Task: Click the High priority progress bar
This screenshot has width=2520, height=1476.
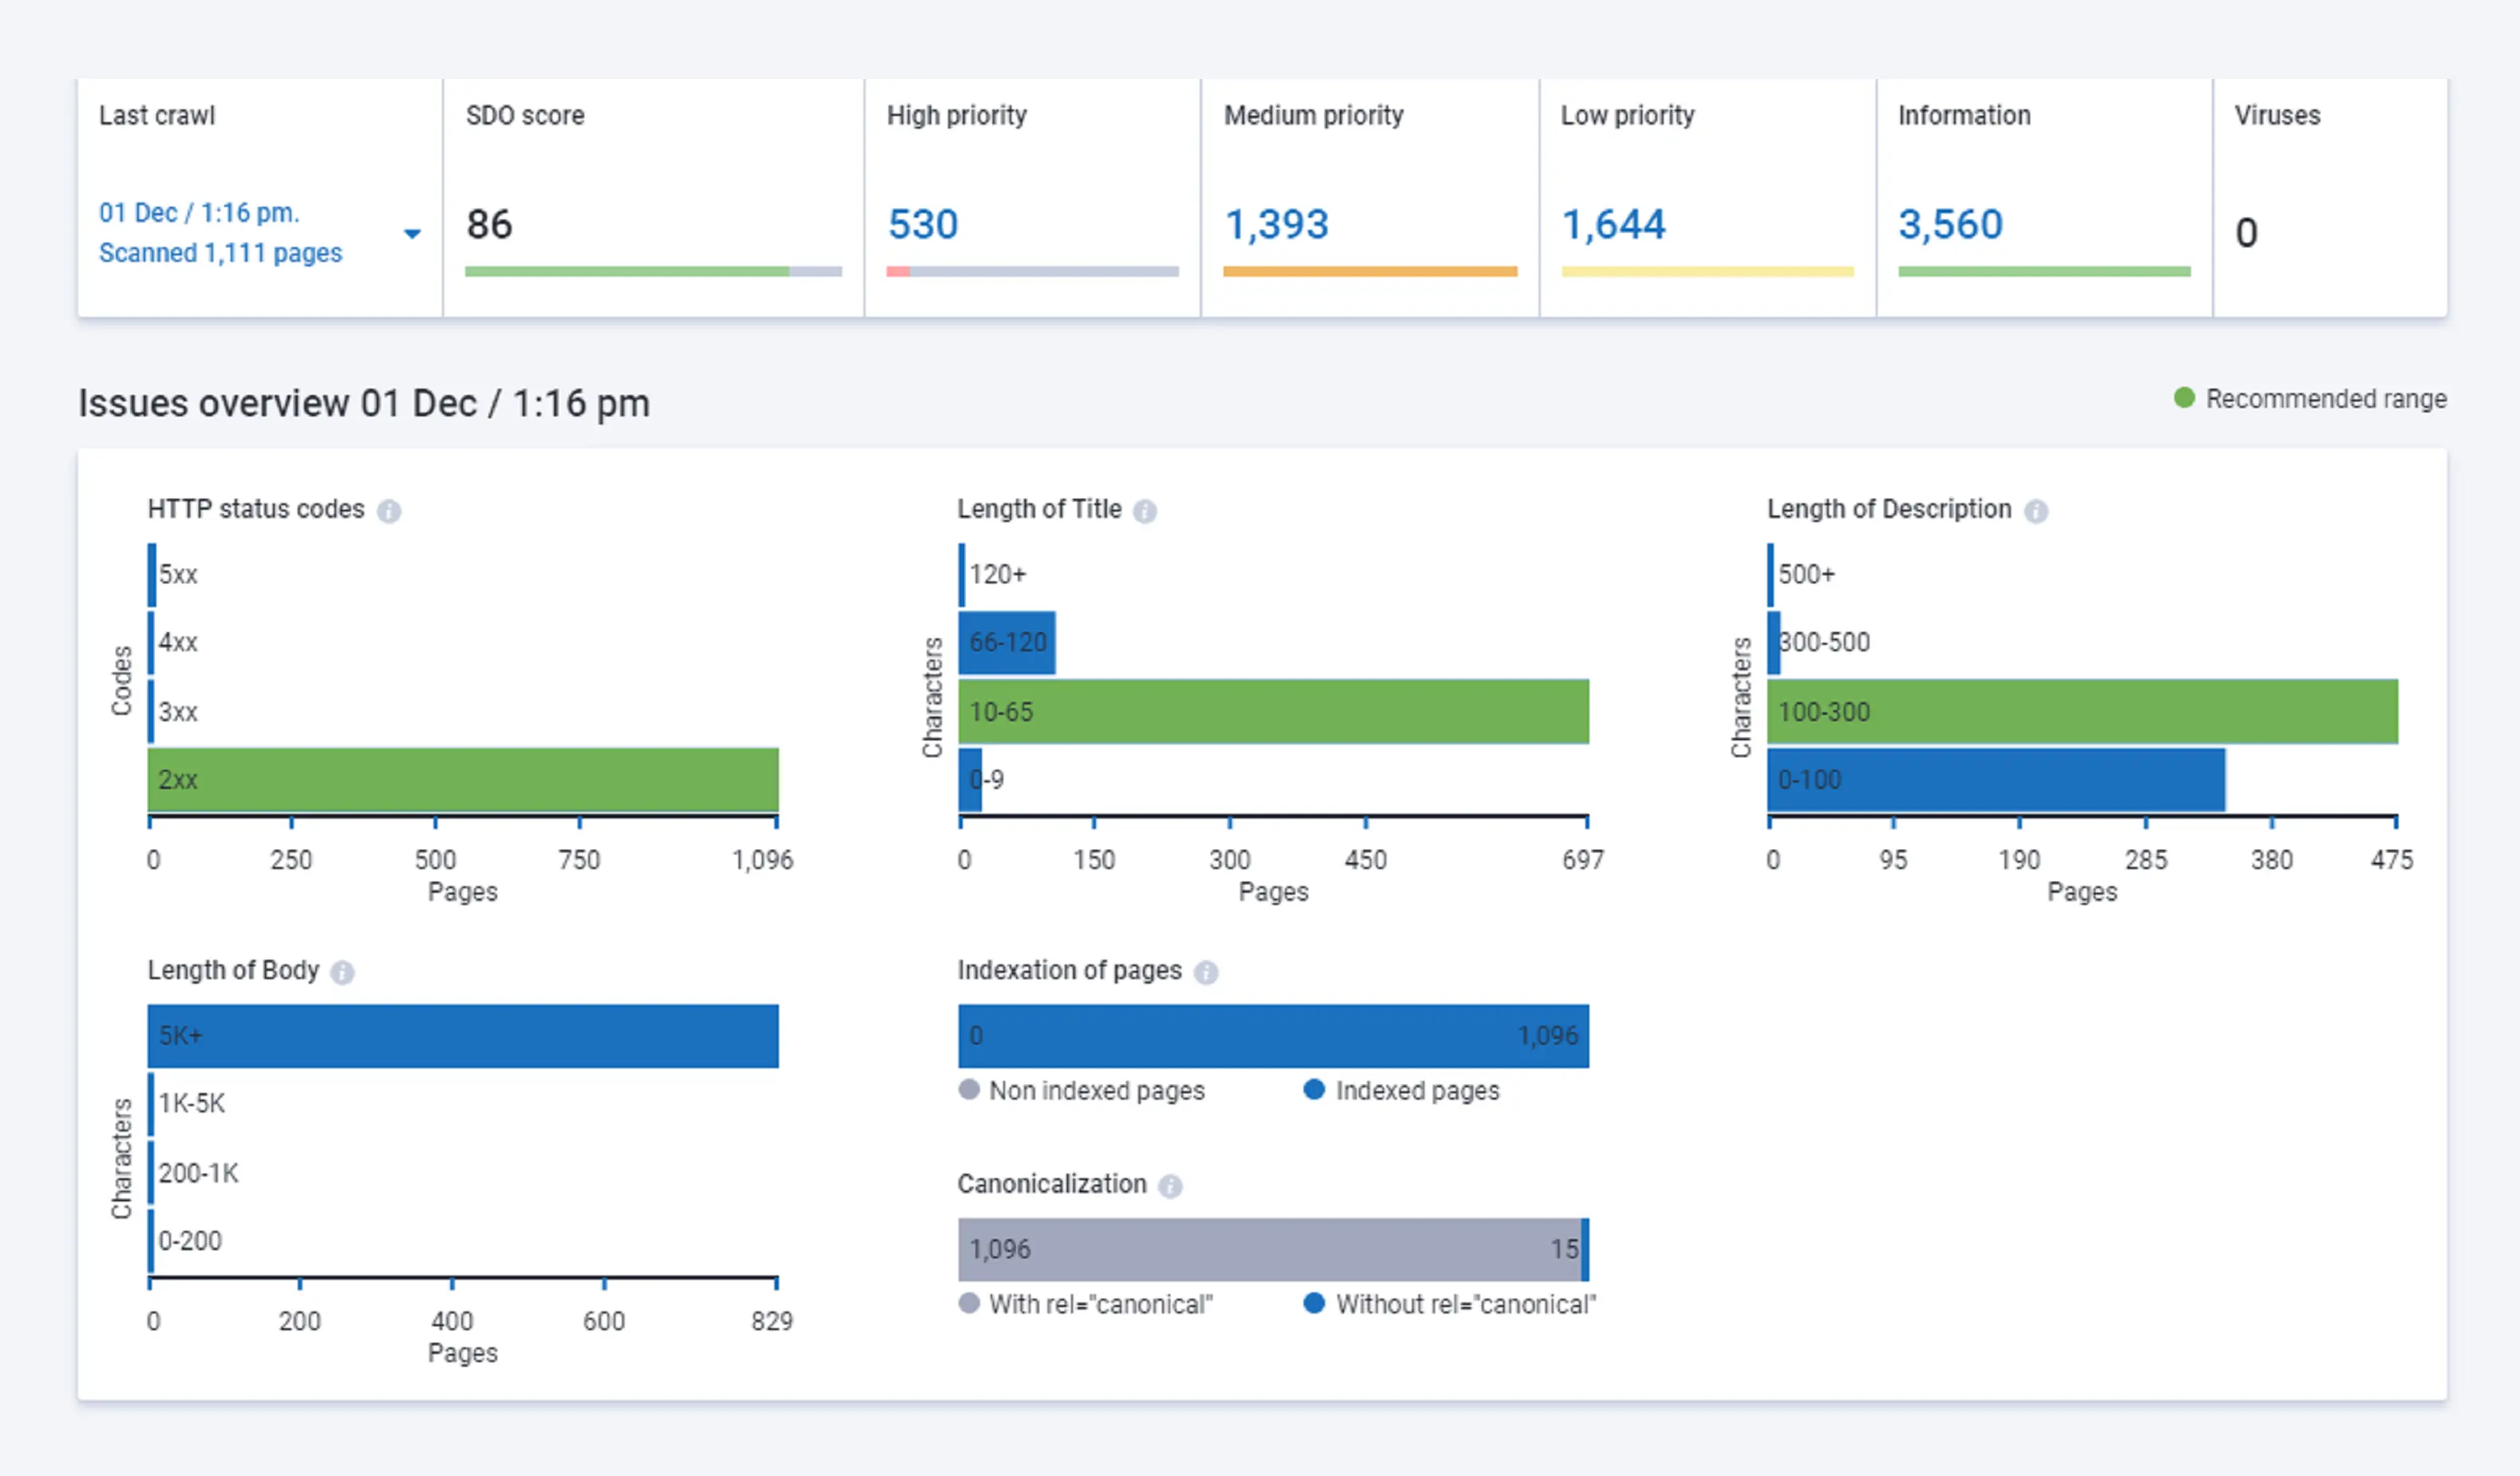Action: [1032, 270]
